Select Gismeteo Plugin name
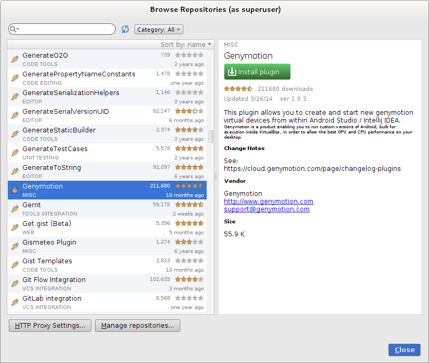Screen dimensions: 429x363 [x=49, y=243]
